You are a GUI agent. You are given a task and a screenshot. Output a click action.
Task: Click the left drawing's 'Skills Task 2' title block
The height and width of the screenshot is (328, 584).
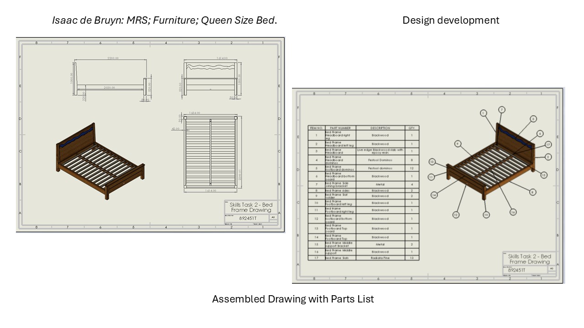[x=251, y=207]
